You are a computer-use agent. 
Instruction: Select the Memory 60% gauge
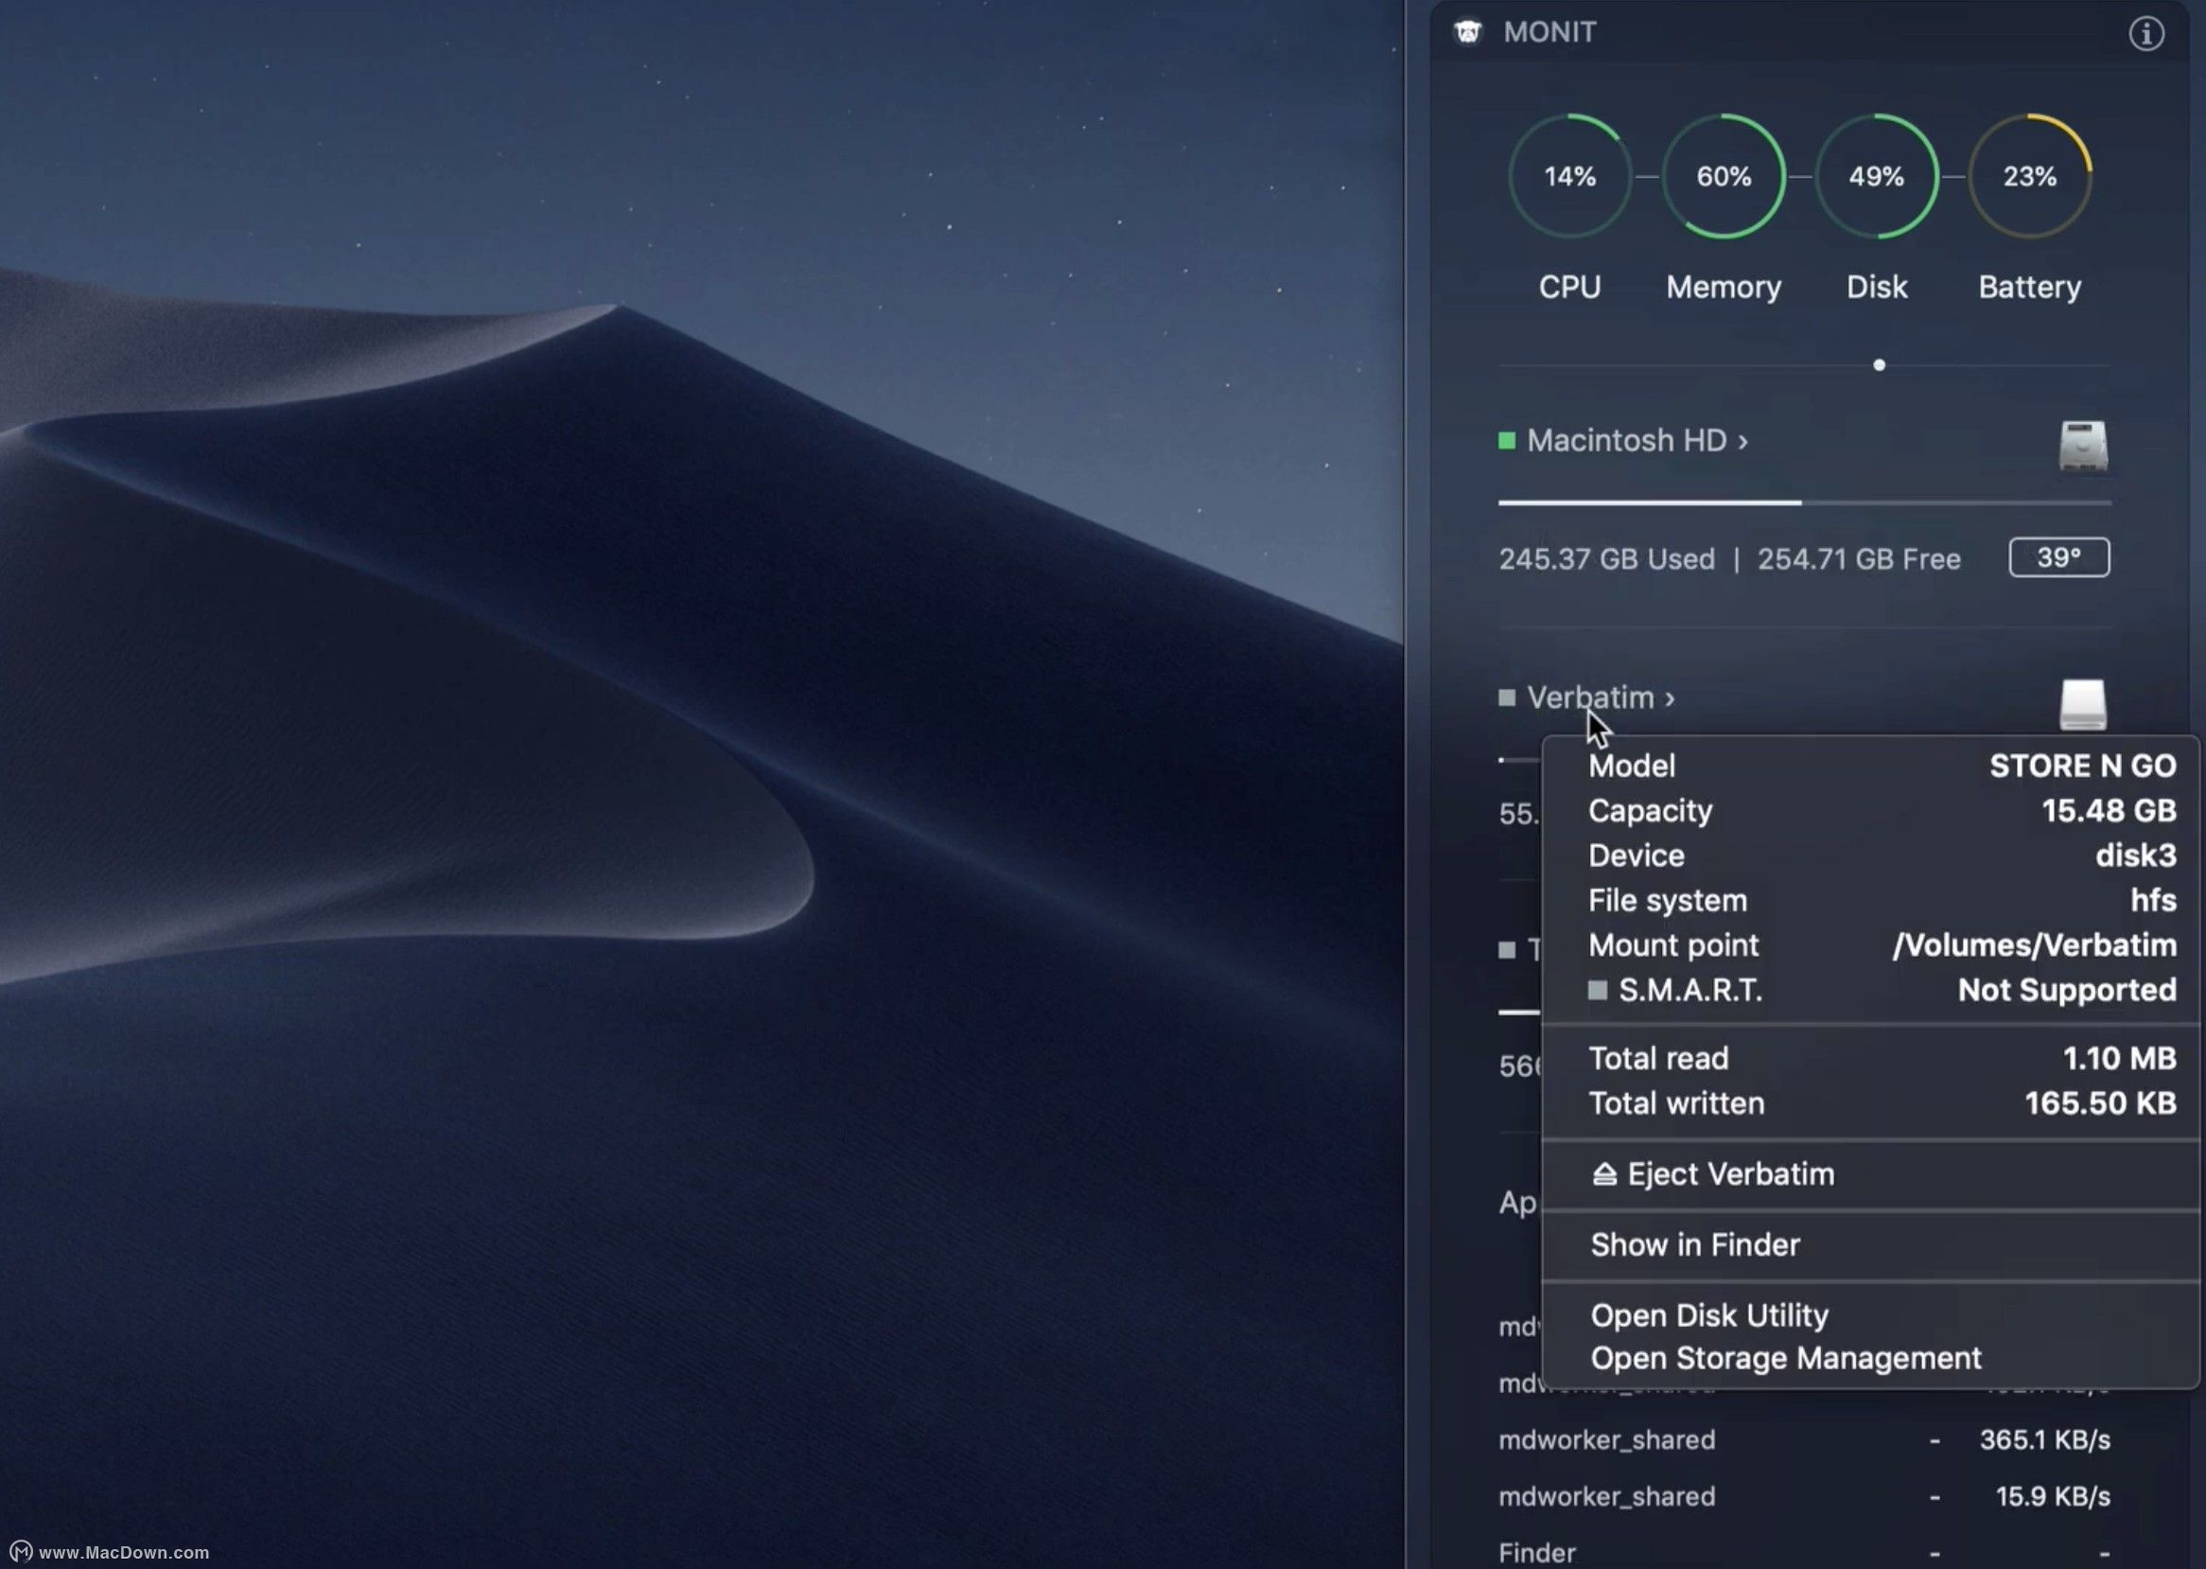pyautogui.click(x=1723, y=176)
